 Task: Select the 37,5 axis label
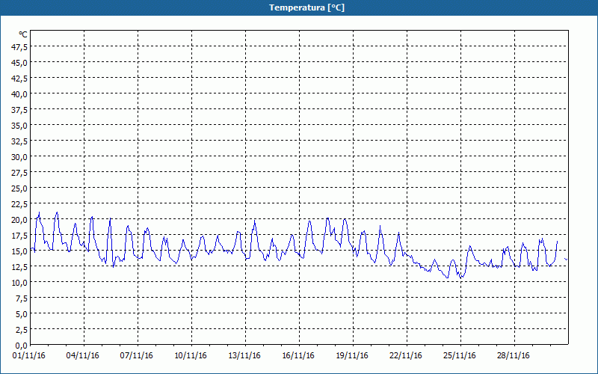pos(20,110)
